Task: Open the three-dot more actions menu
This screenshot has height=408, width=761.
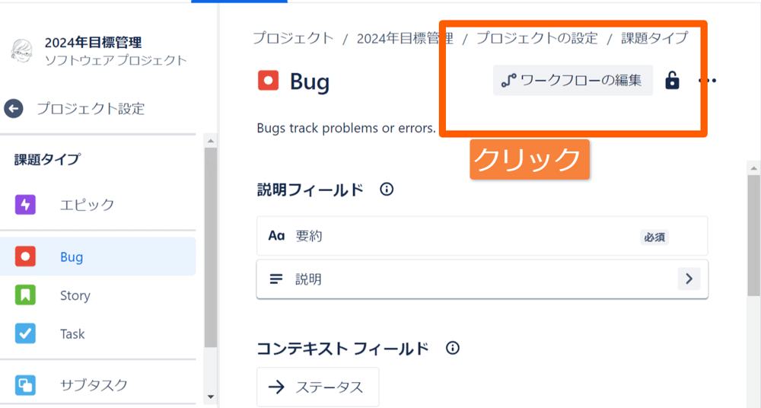Action: point(707,81)
